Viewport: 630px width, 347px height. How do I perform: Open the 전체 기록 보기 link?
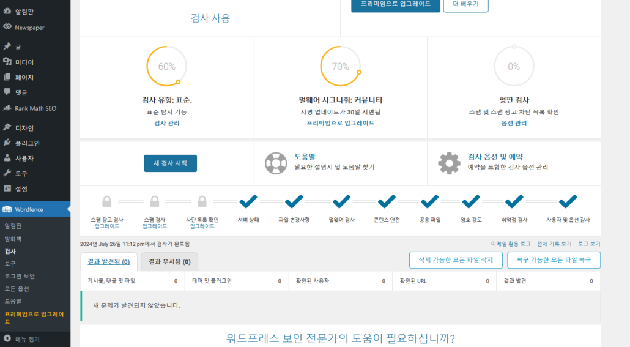[554, 244]
